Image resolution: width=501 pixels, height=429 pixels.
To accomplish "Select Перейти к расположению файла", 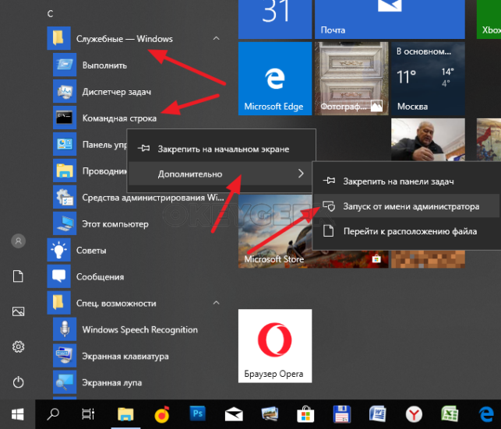I will [x=407, y=231].
